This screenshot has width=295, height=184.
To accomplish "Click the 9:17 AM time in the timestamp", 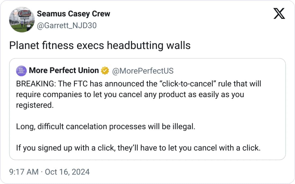I will point(24,172).
